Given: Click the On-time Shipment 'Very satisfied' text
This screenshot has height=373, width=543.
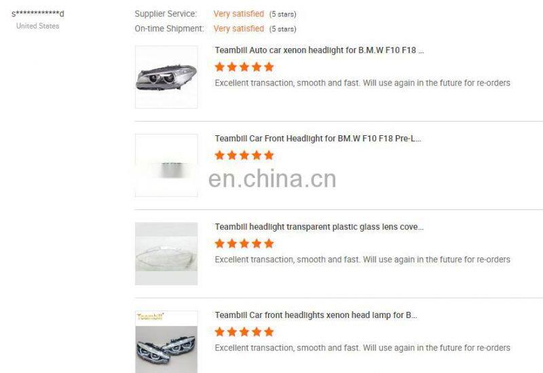Looking at the screenshot, I should pyautogui.click(x=239, y=29).
